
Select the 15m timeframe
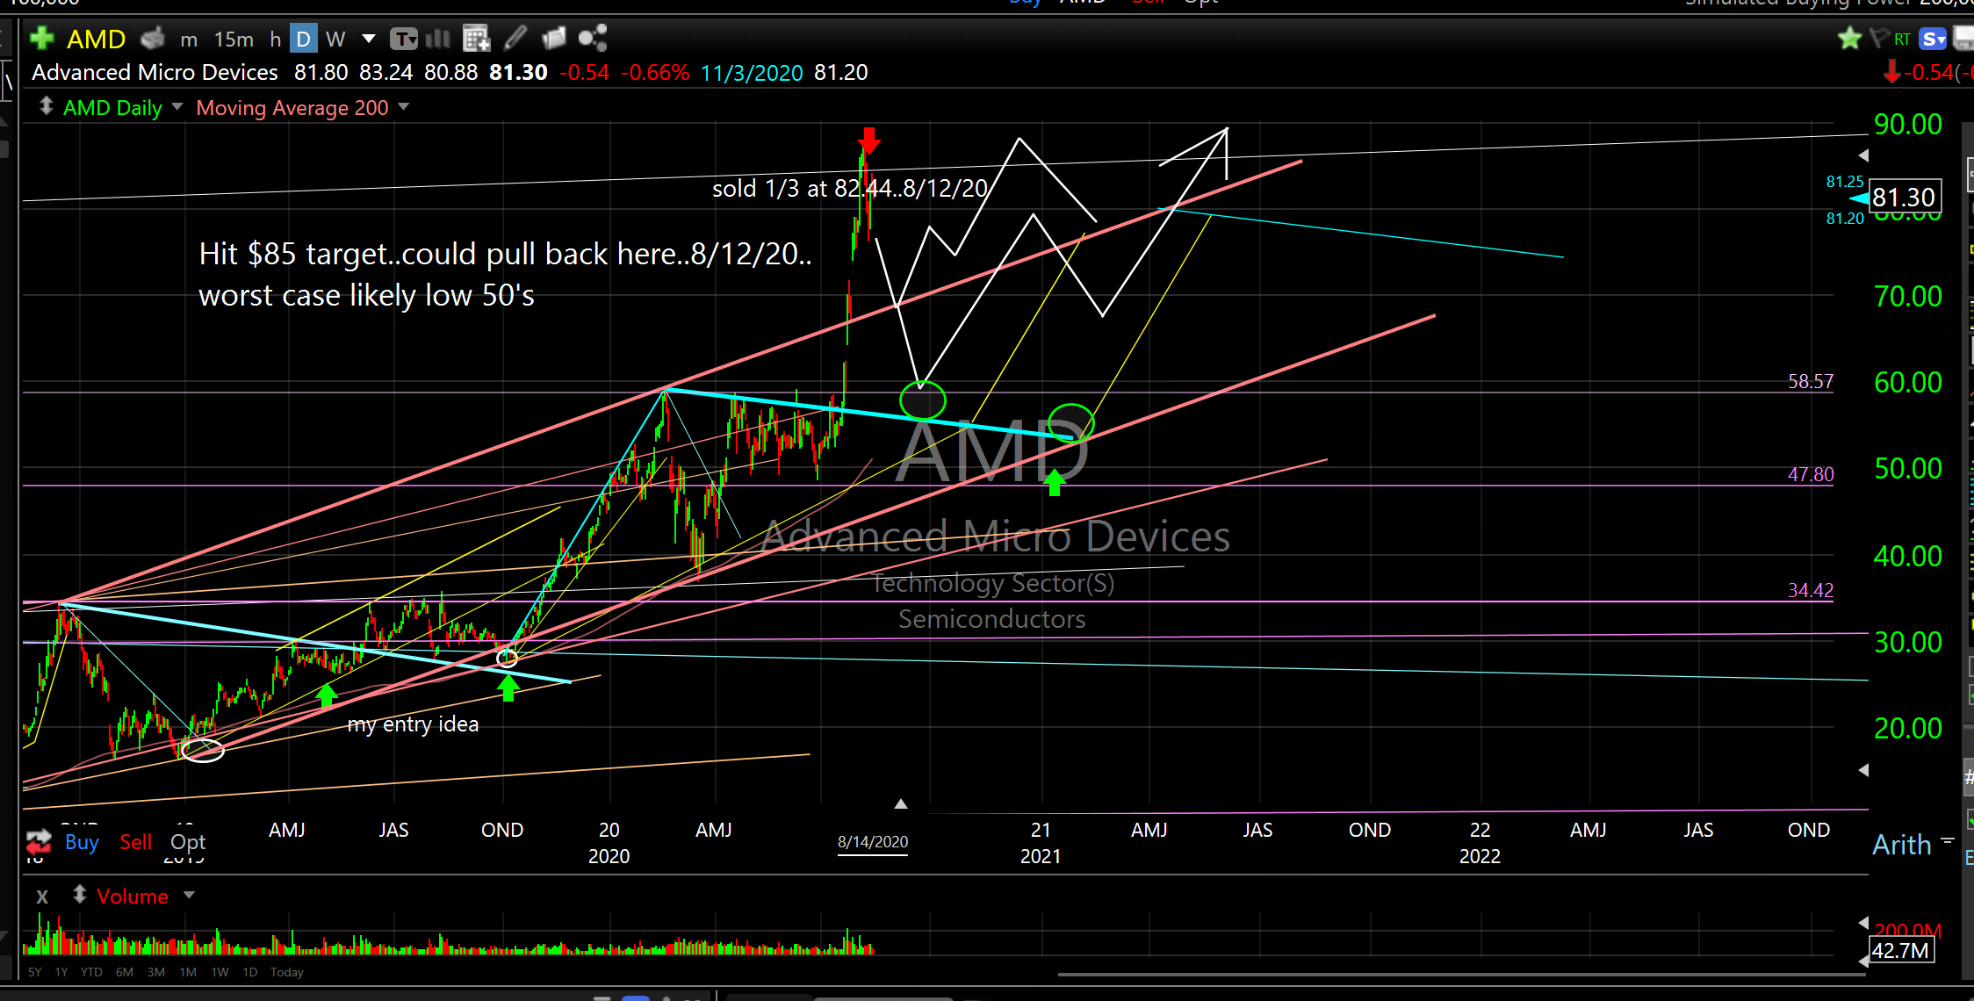click(234, 40)
